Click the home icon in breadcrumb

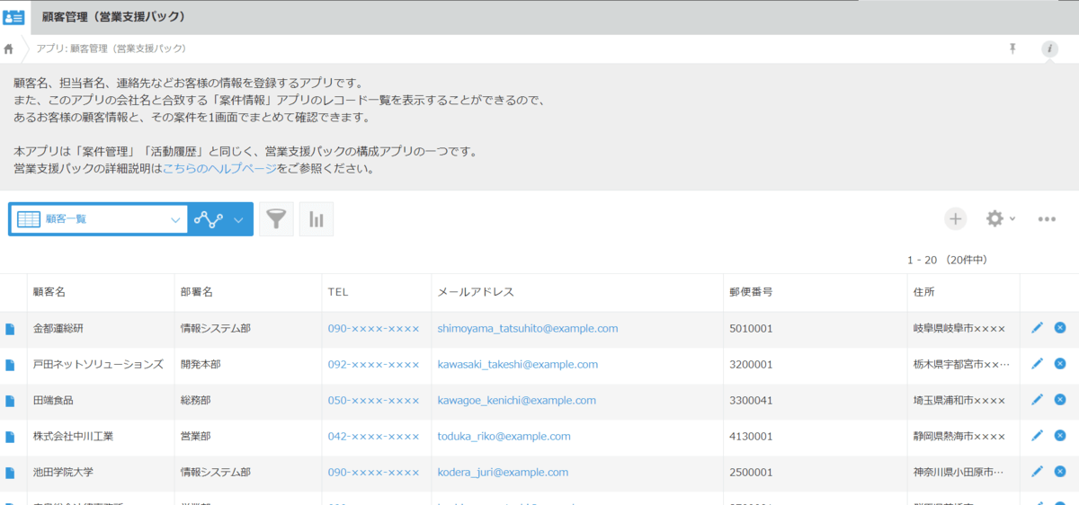9,49
